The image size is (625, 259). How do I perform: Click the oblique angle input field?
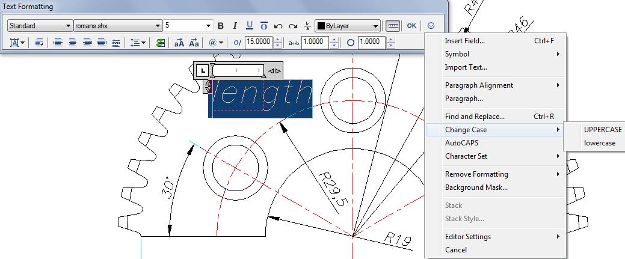[x=258, y=43]
